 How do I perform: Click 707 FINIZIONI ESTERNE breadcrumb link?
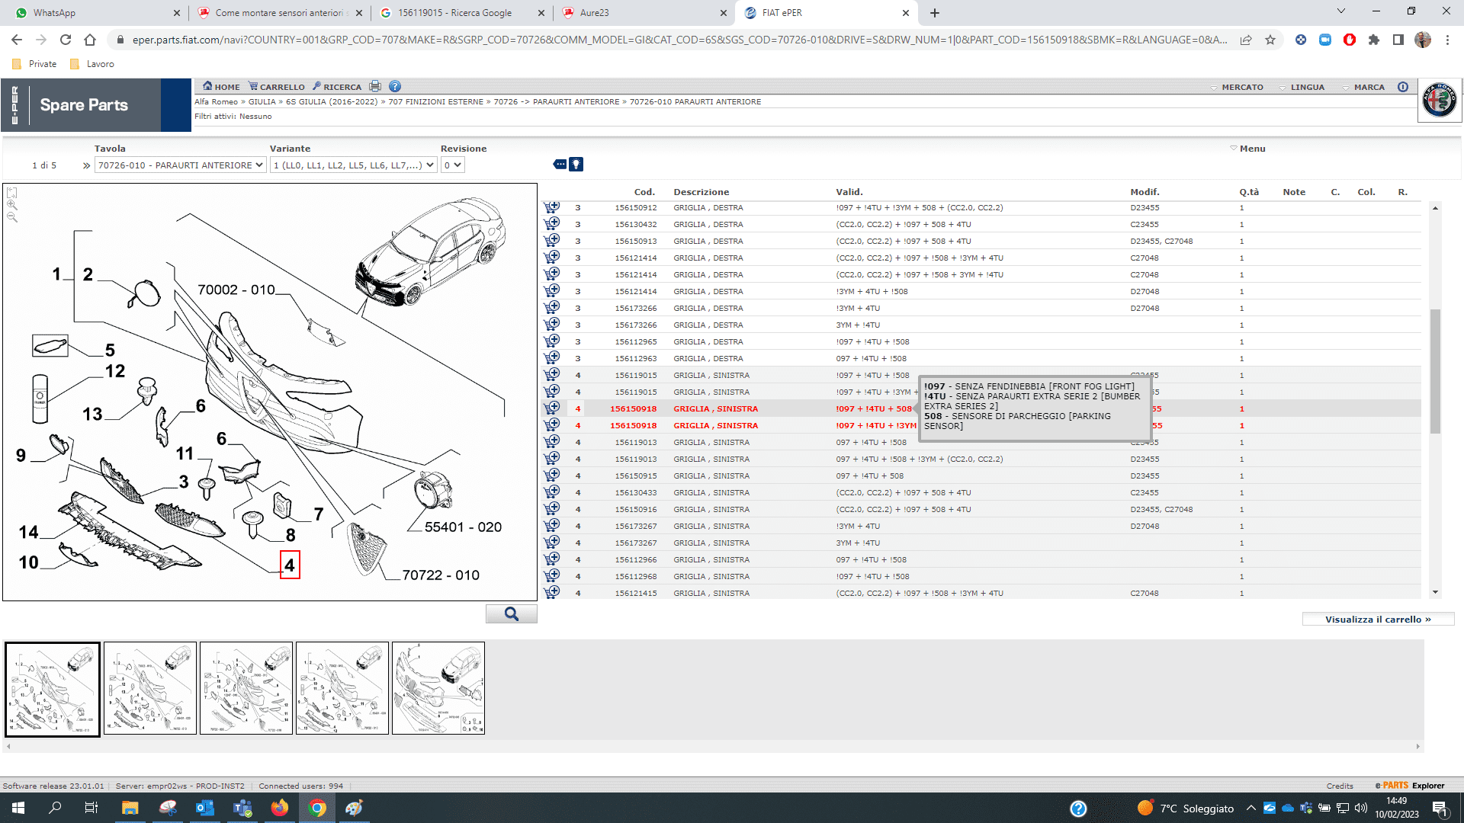(435, 102)
